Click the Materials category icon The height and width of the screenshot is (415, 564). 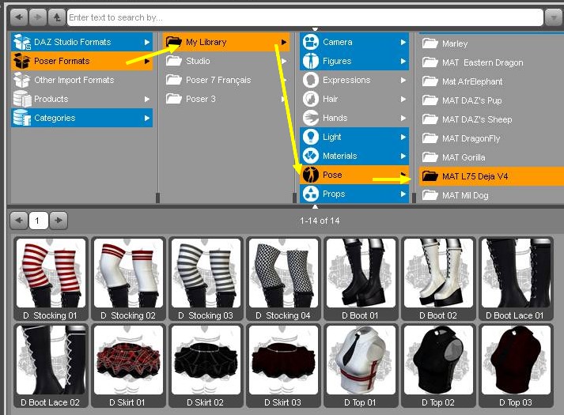coord(310,156)
